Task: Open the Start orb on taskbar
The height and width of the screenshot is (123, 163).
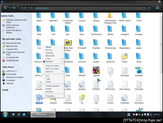Action: coord(5,115)
